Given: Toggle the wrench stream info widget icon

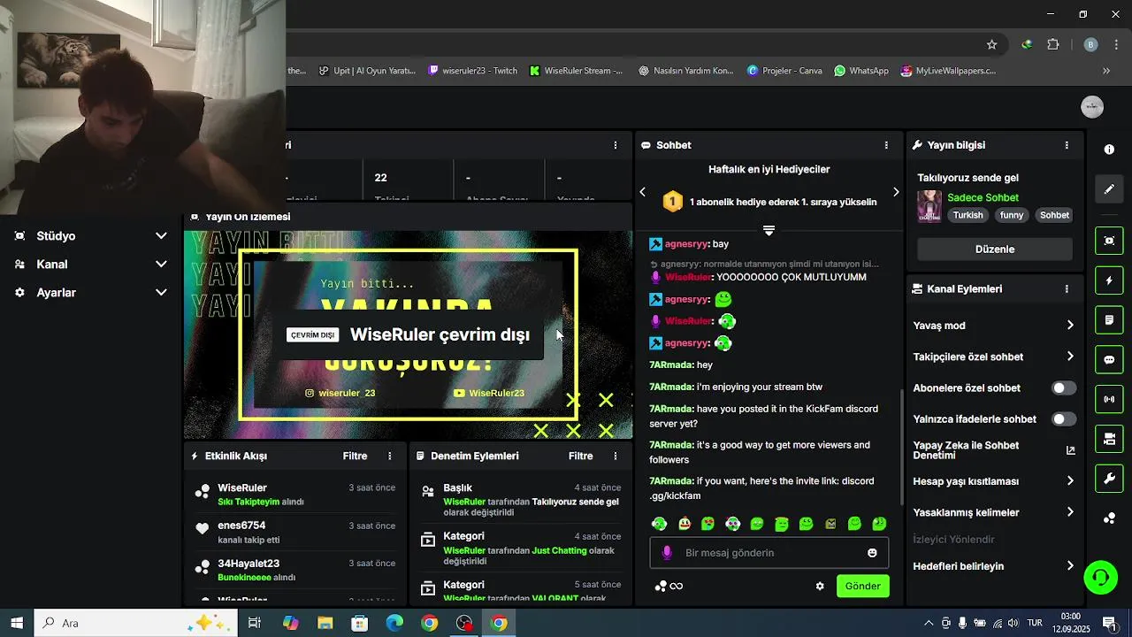Looking at the screenshot, I should point(1109,479).
